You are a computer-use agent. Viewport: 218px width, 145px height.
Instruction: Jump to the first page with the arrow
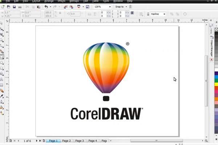[15, 141]
